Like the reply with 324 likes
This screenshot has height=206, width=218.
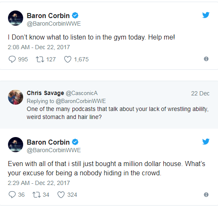61,195
